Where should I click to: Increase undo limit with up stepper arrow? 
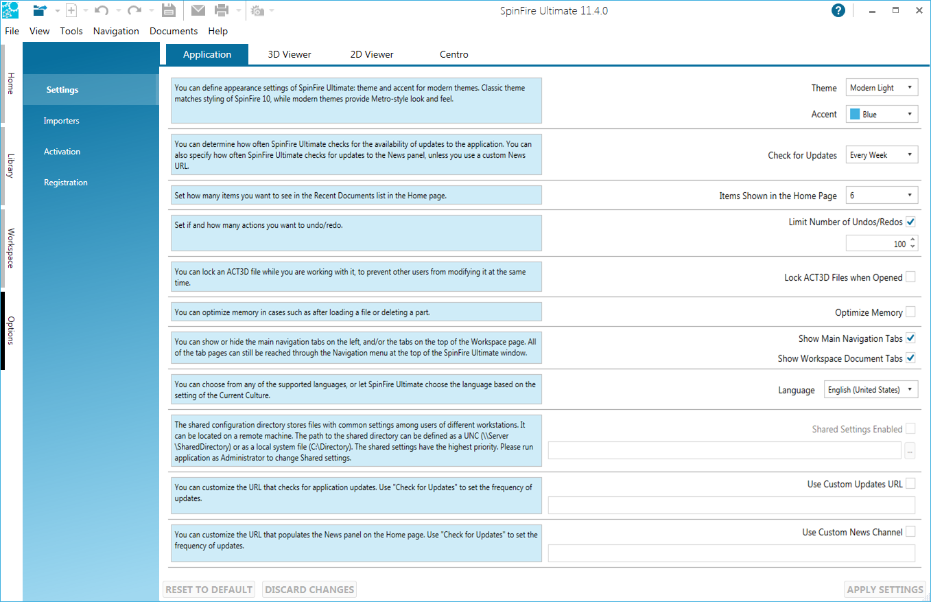point(913,240)
